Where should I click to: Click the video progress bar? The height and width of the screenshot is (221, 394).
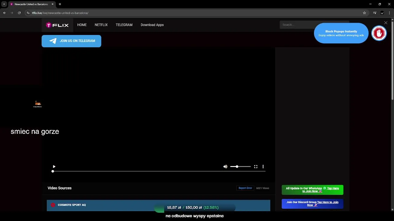click(x=159, y=171)
